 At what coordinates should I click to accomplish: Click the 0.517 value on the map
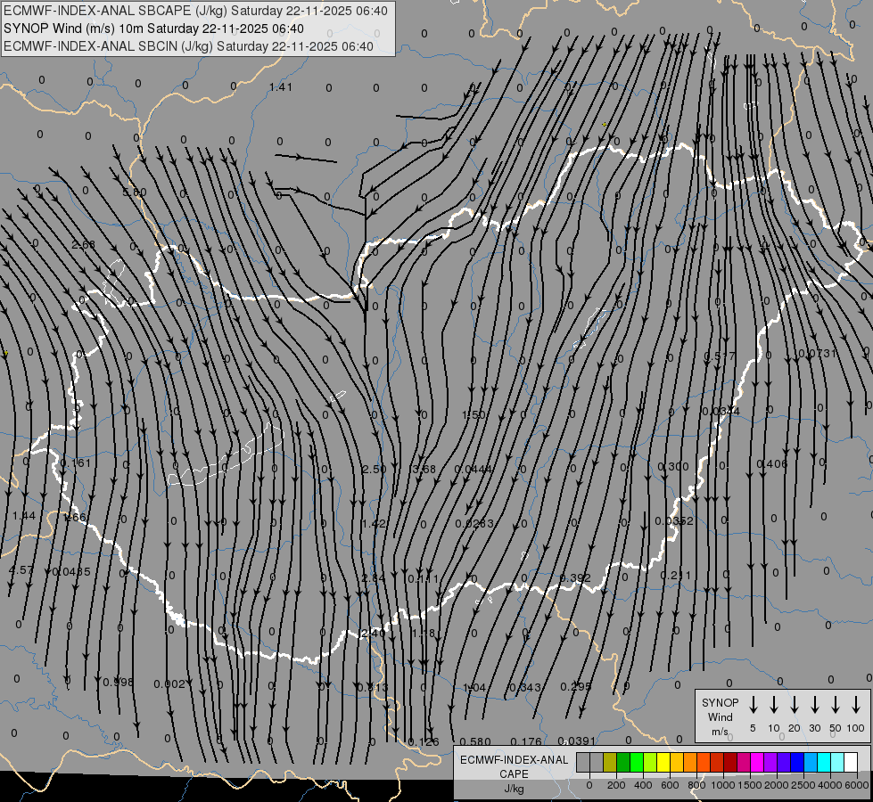click(720, 356)
